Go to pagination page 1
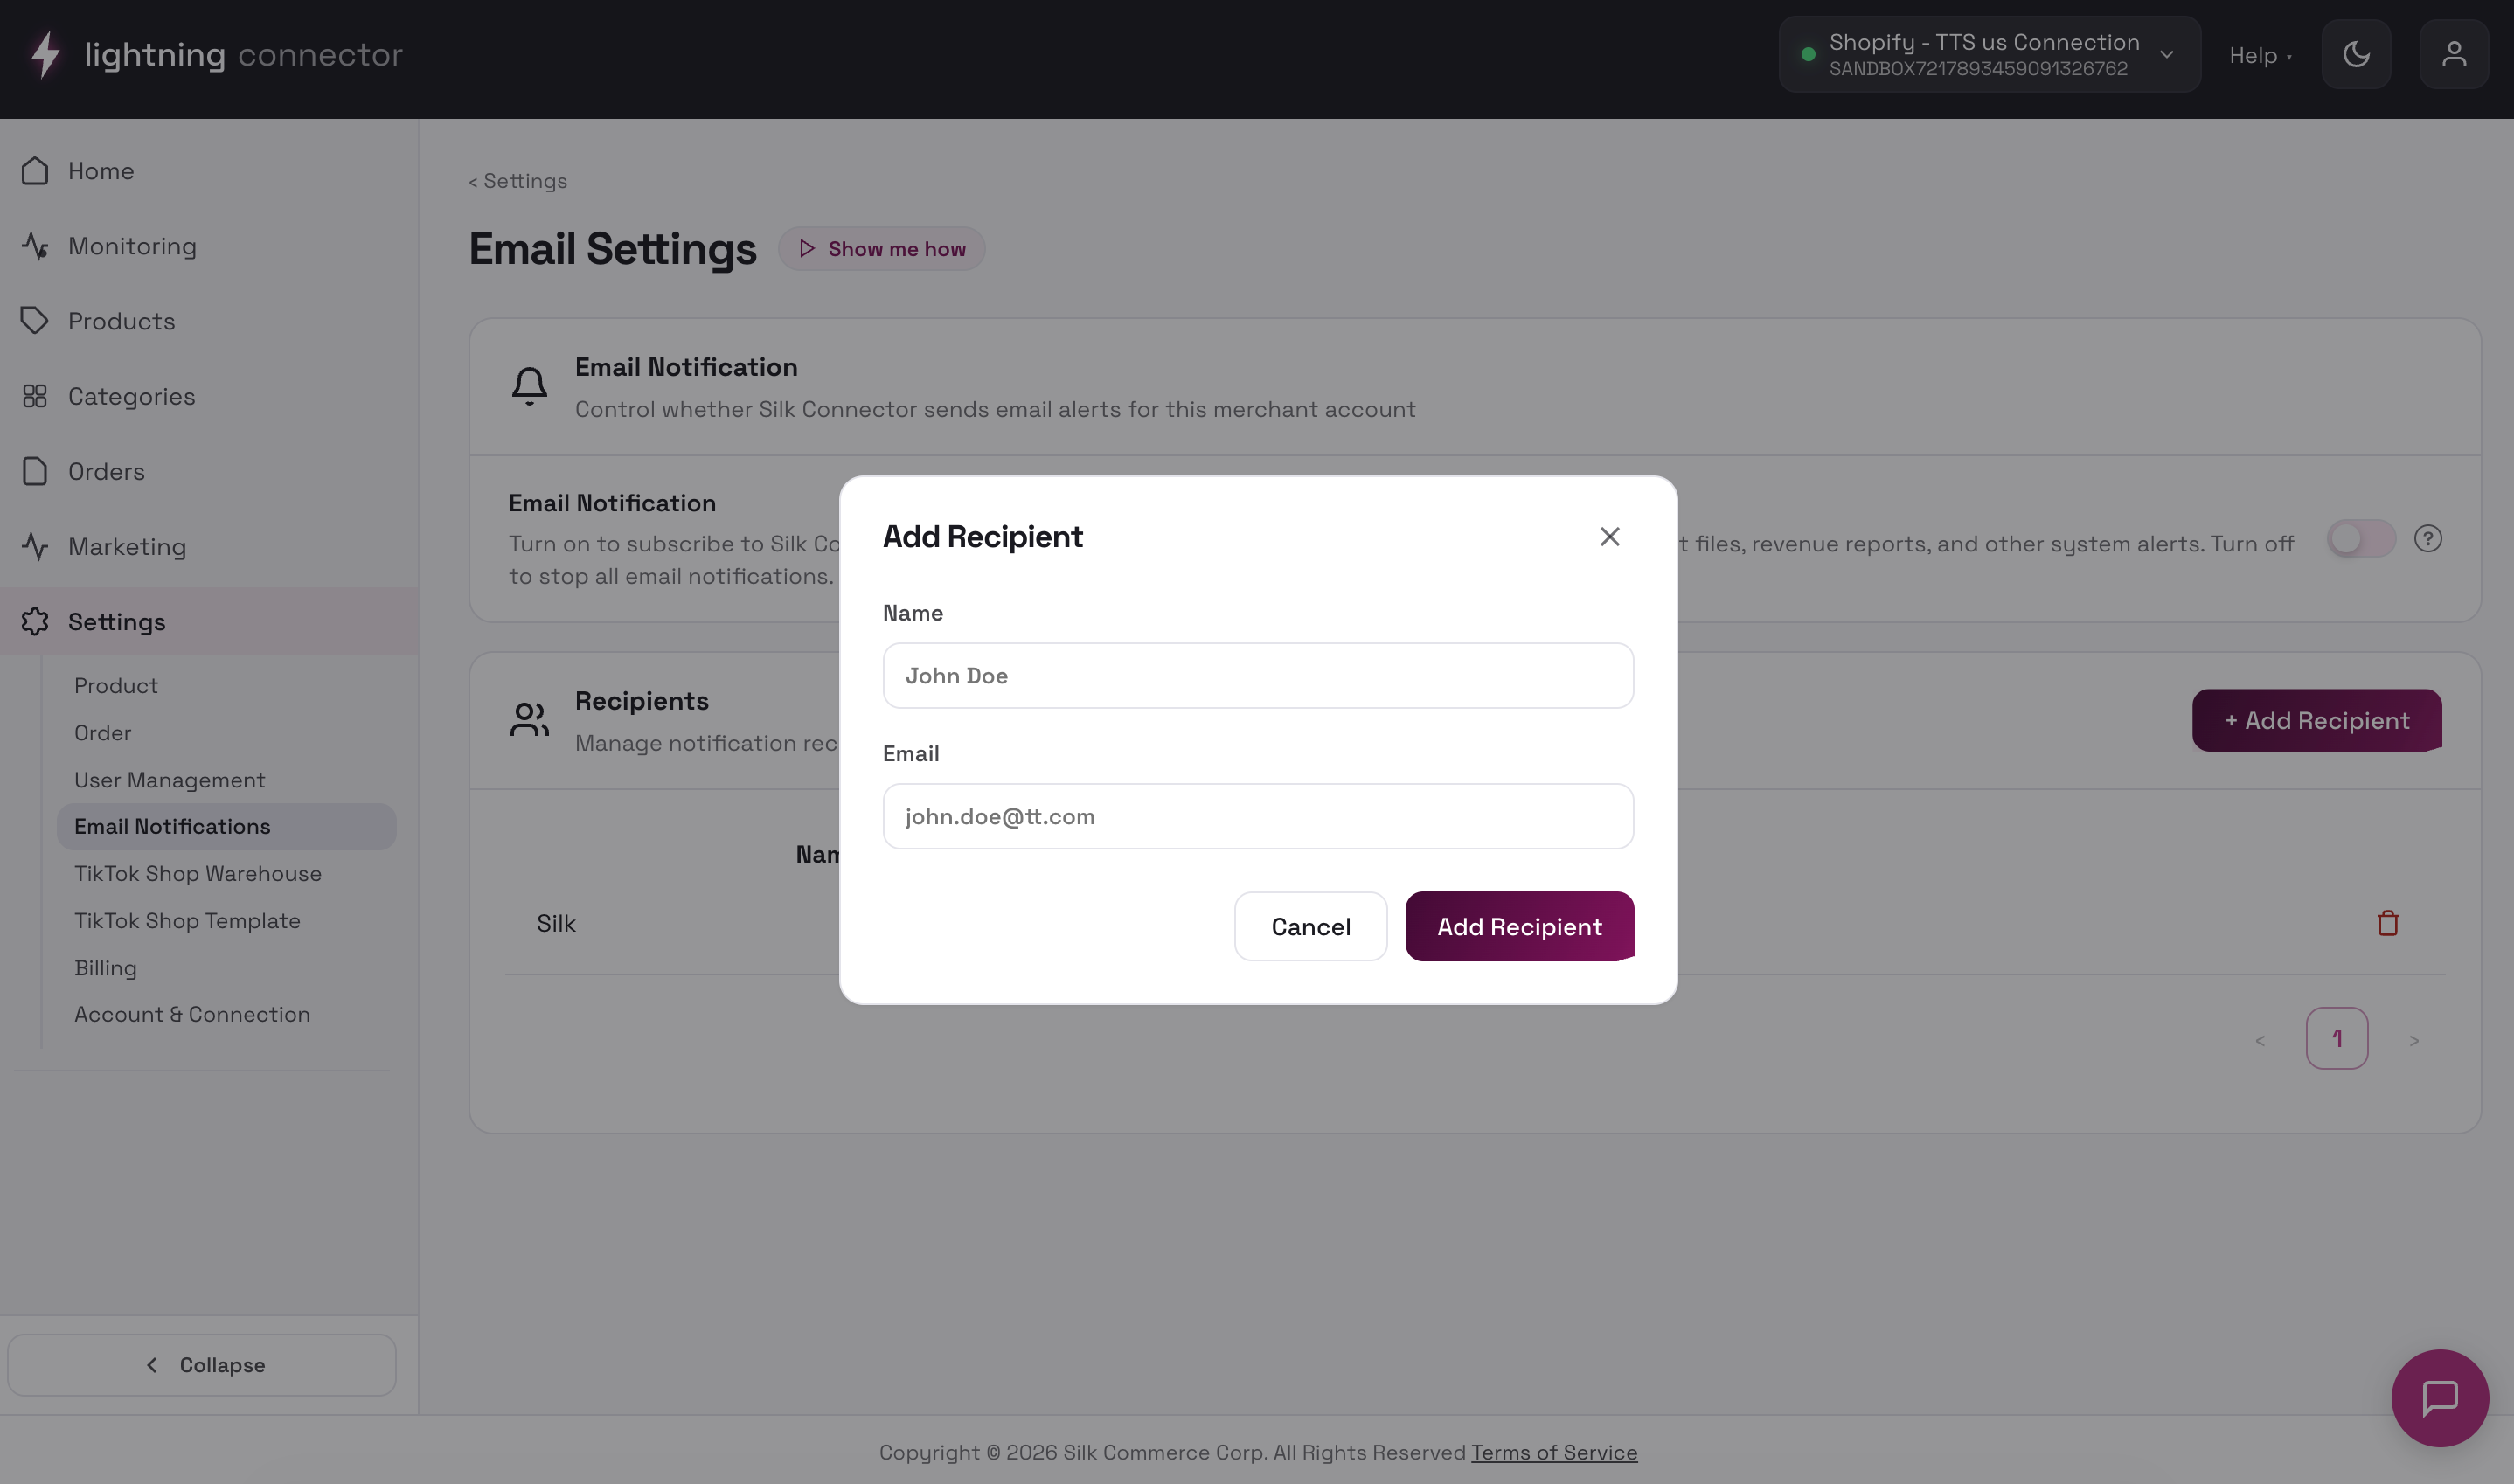 tap(2336, 1039)
